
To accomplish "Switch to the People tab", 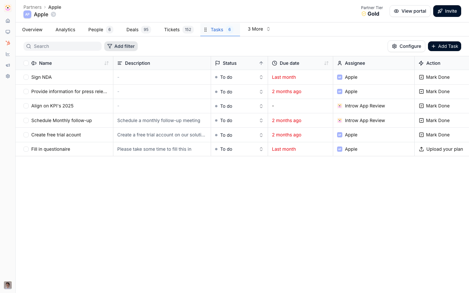I will pos(101,30).
